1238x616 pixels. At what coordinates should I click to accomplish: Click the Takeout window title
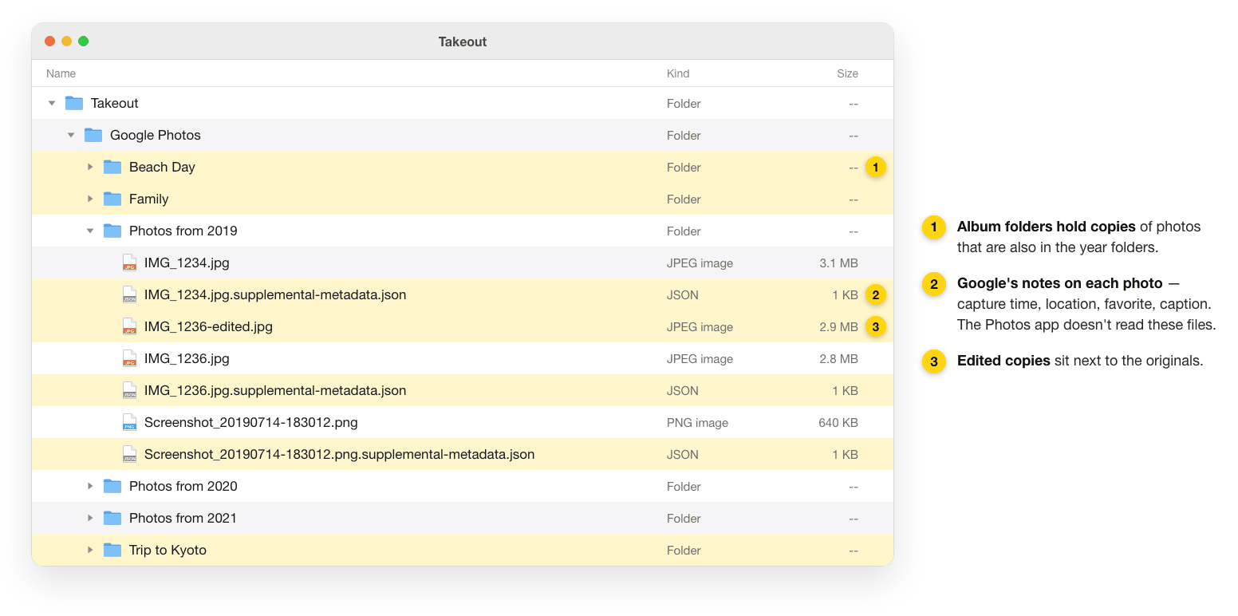click(x=463, y=41)
